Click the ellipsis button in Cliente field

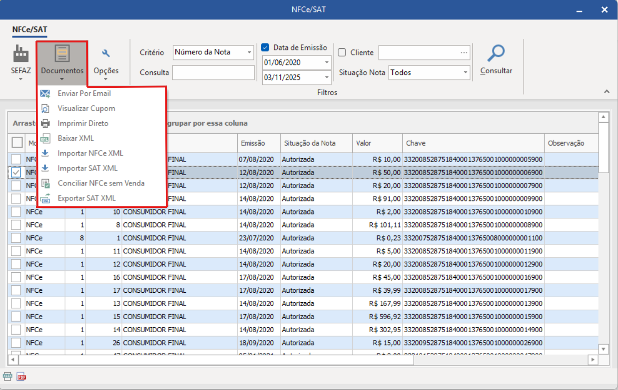[x=464, y=52]
